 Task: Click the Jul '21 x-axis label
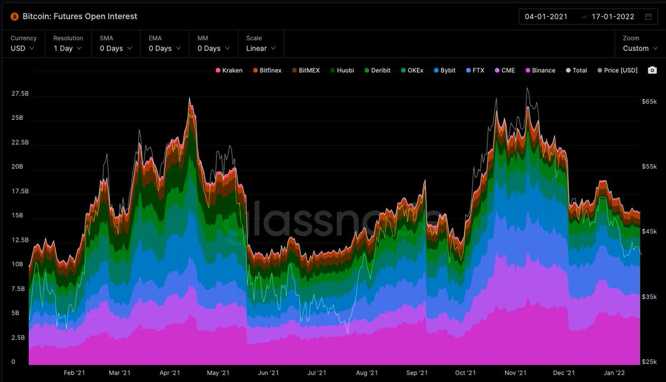(316, 374)
